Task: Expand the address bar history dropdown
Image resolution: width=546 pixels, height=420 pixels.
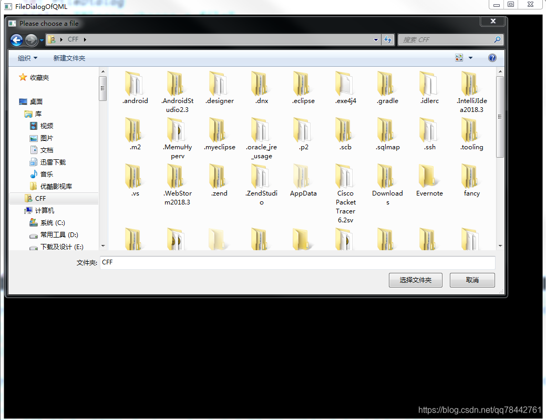Action: (376, 40)
